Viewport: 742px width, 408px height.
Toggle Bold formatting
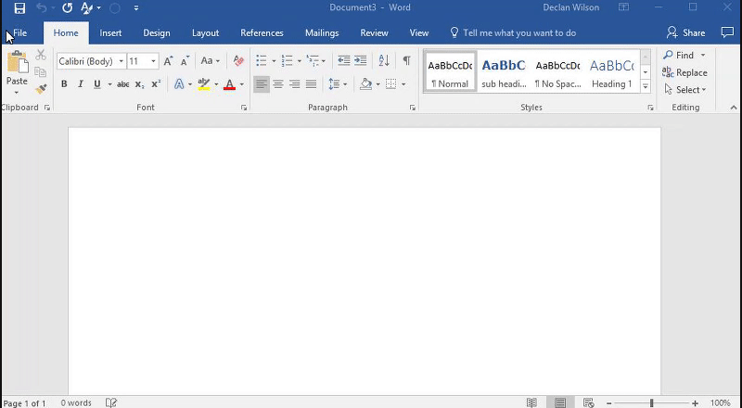(64, 84)
